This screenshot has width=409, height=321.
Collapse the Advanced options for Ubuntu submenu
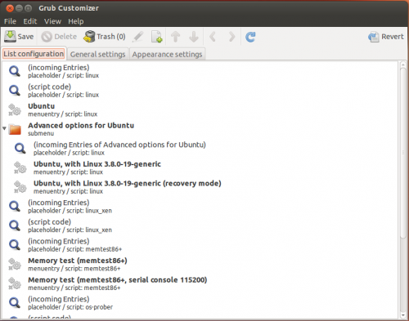[4, 128]
